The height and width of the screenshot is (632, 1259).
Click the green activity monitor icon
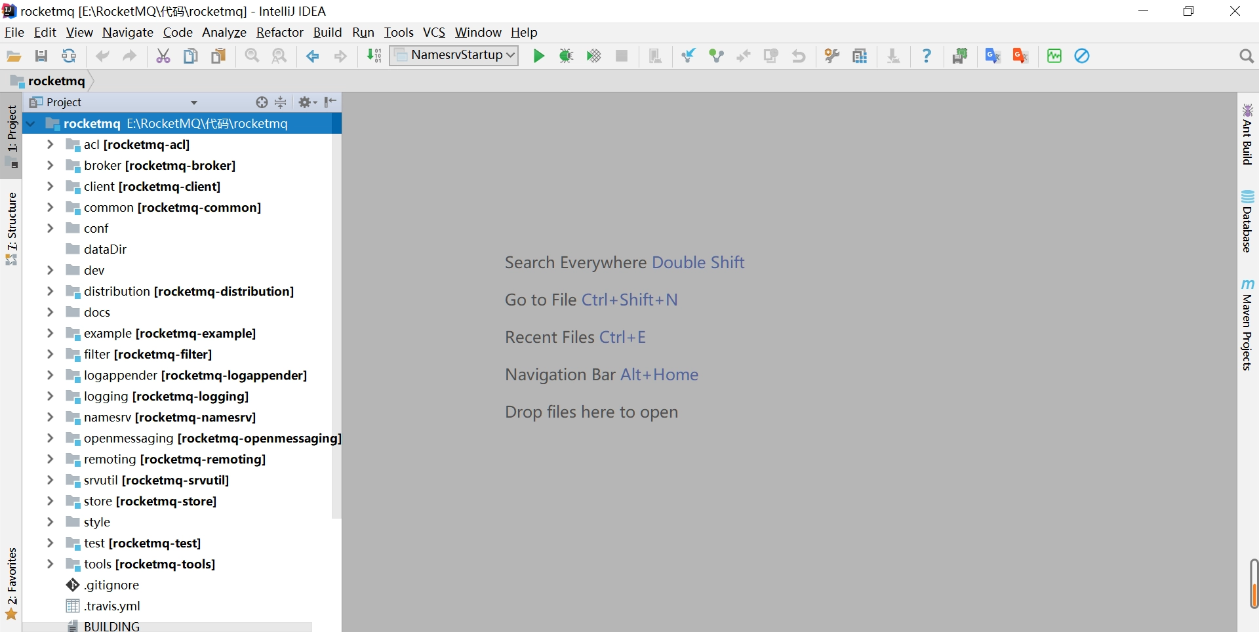pyautogui.click(x=1054, y=56)
